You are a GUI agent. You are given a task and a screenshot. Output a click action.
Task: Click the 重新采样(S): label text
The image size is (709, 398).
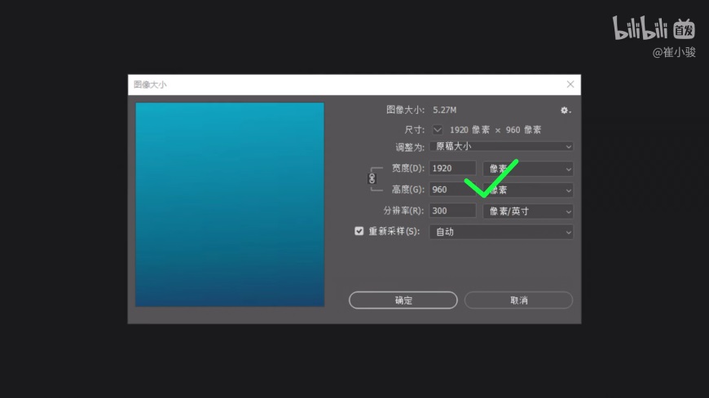coord(394,231)
